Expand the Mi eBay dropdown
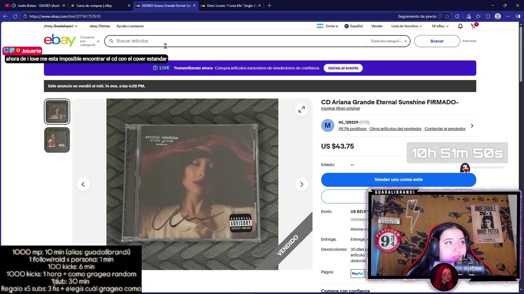The image size is (524, 294). [440, 26]
